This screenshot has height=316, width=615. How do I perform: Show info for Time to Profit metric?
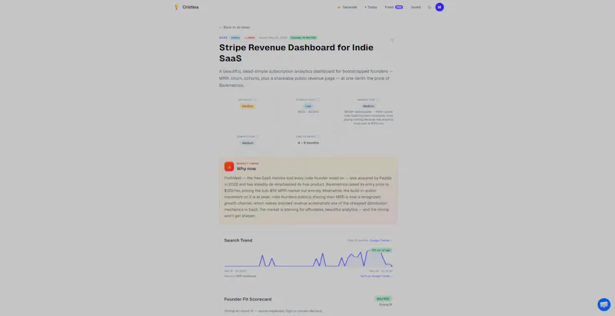click(318, 136)
